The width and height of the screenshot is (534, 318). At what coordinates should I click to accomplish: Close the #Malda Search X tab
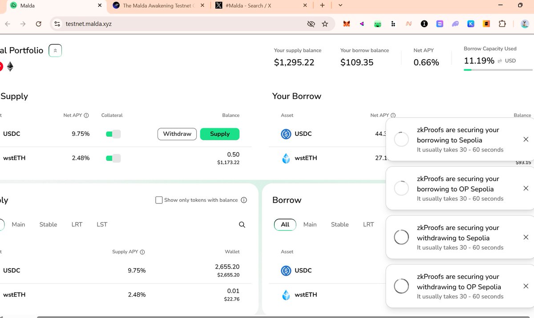click(305, 5)
